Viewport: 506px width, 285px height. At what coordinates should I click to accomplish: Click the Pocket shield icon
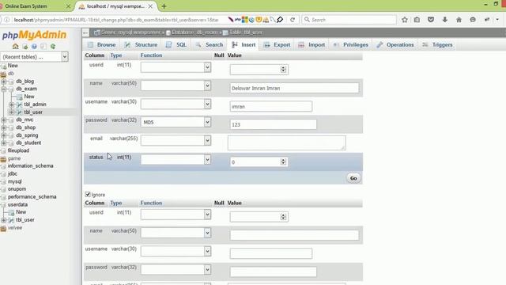pos(431,20)
